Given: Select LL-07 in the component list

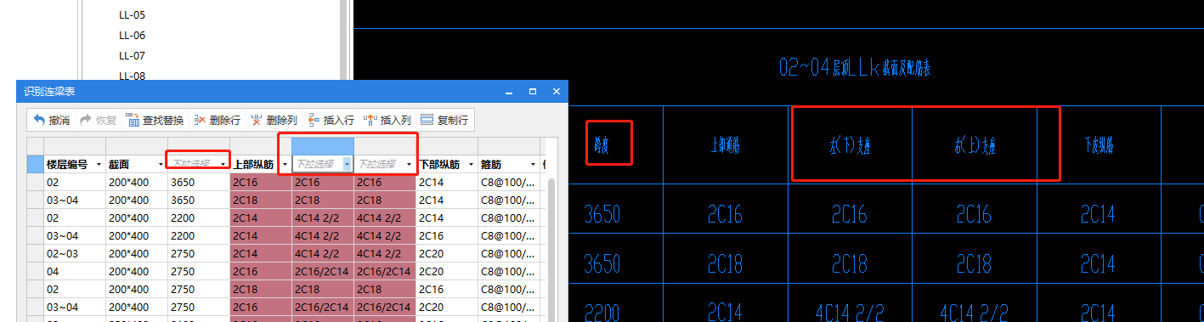Looking at the screenshot, I should click(132, 55).
